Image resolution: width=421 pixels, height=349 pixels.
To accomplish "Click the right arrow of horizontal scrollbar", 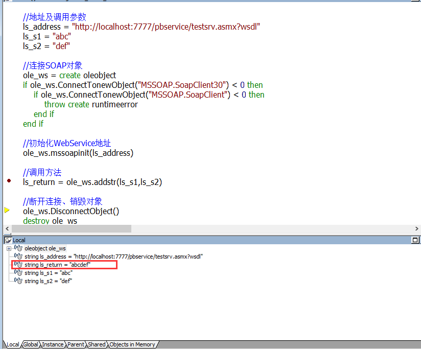I will coord(417,228).
